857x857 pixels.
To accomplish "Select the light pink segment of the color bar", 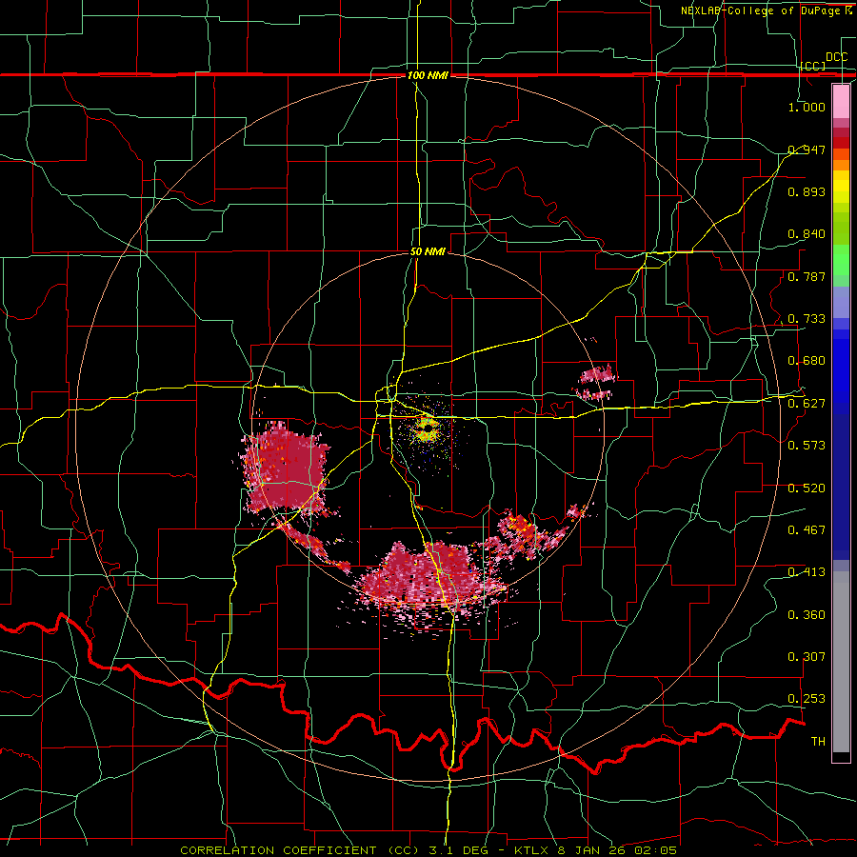I will (x=841, y=101).
